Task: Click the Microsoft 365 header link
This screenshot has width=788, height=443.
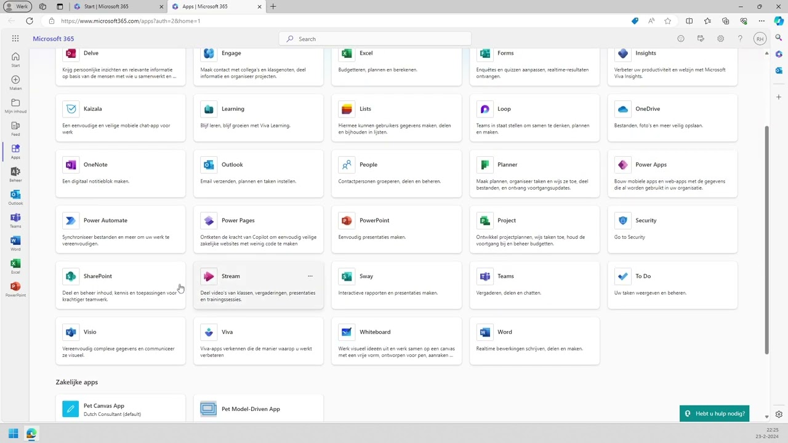Action: coord(54,39)
